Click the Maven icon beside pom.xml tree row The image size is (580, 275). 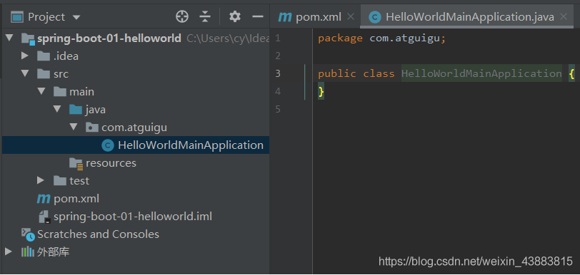coord(44,199)
